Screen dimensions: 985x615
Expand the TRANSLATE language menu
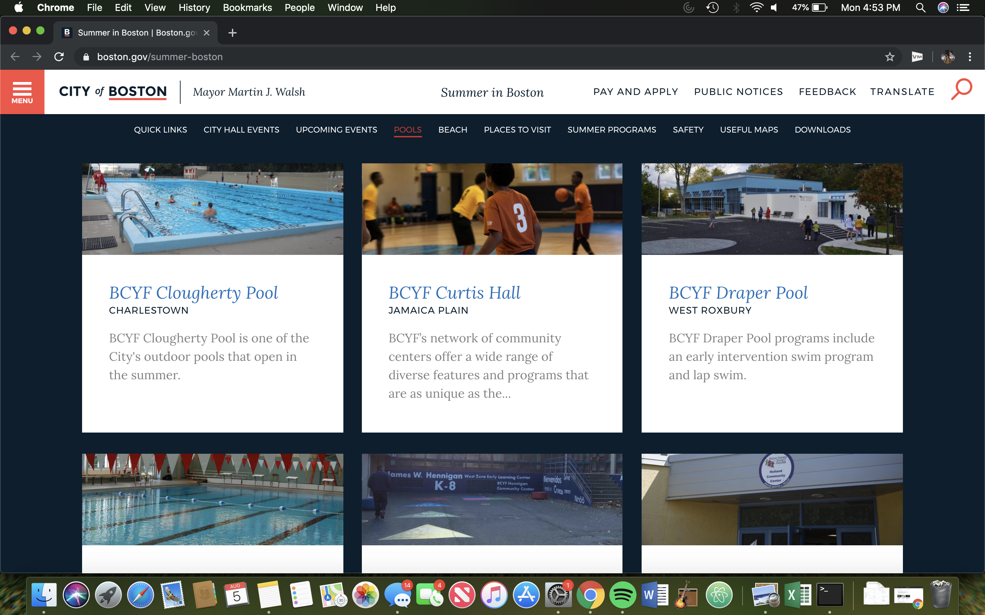[x=902, y=92]
